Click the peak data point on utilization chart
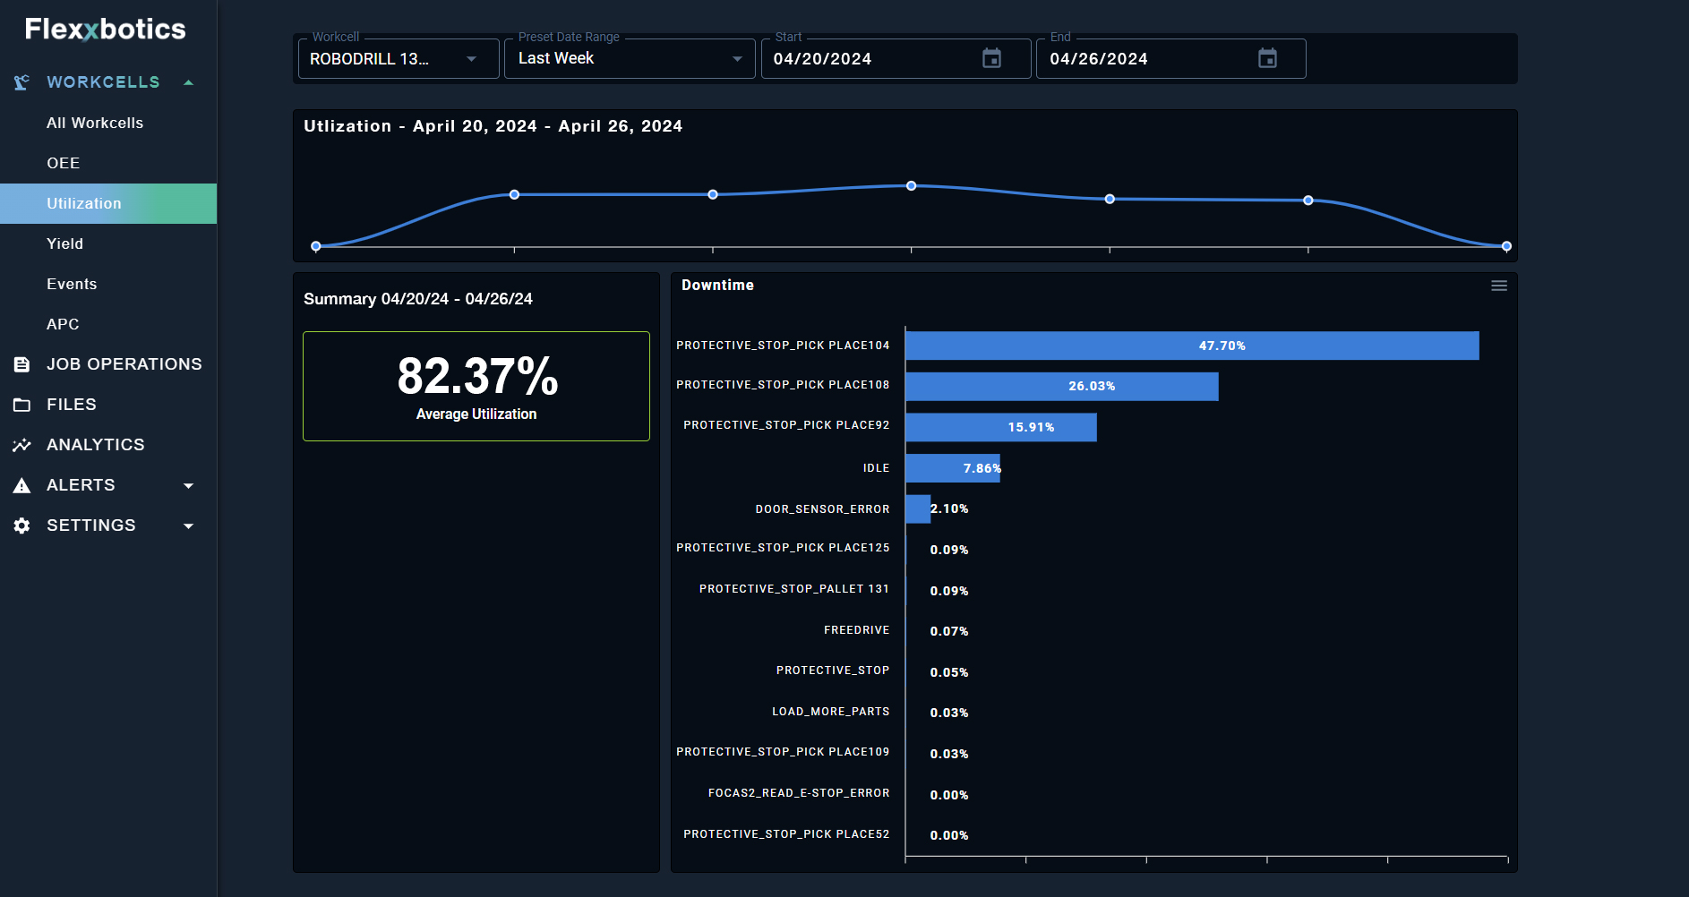 pos(911,186)
